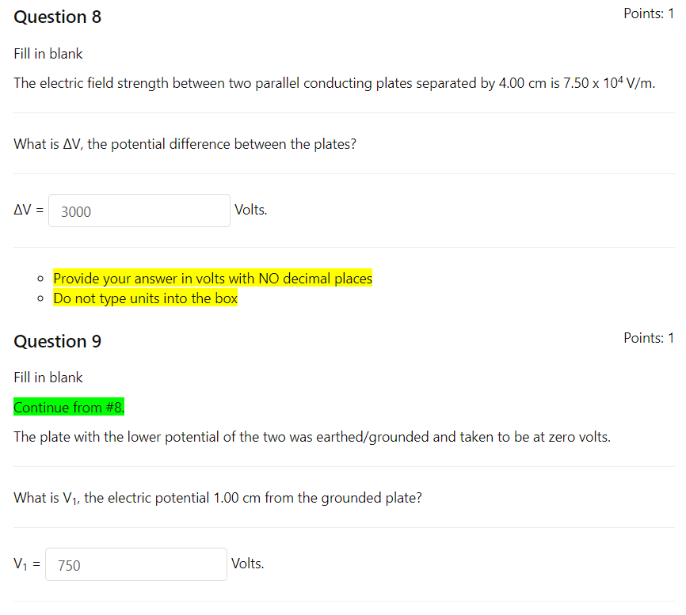This screenshot has height=615, width=686.
Task: Click the 'Fill in blank' label under Question 8
Action: (48, 54)
